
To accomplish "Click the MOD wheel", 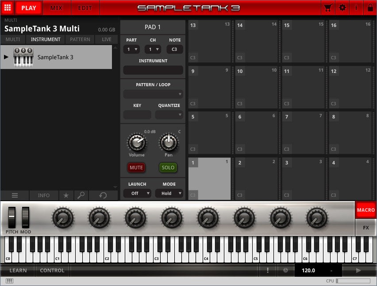I will (26, 217).
